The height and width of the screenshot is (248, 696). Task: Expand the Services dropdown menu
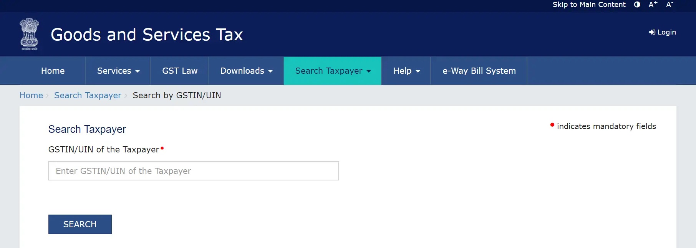(x=118, y=71)
